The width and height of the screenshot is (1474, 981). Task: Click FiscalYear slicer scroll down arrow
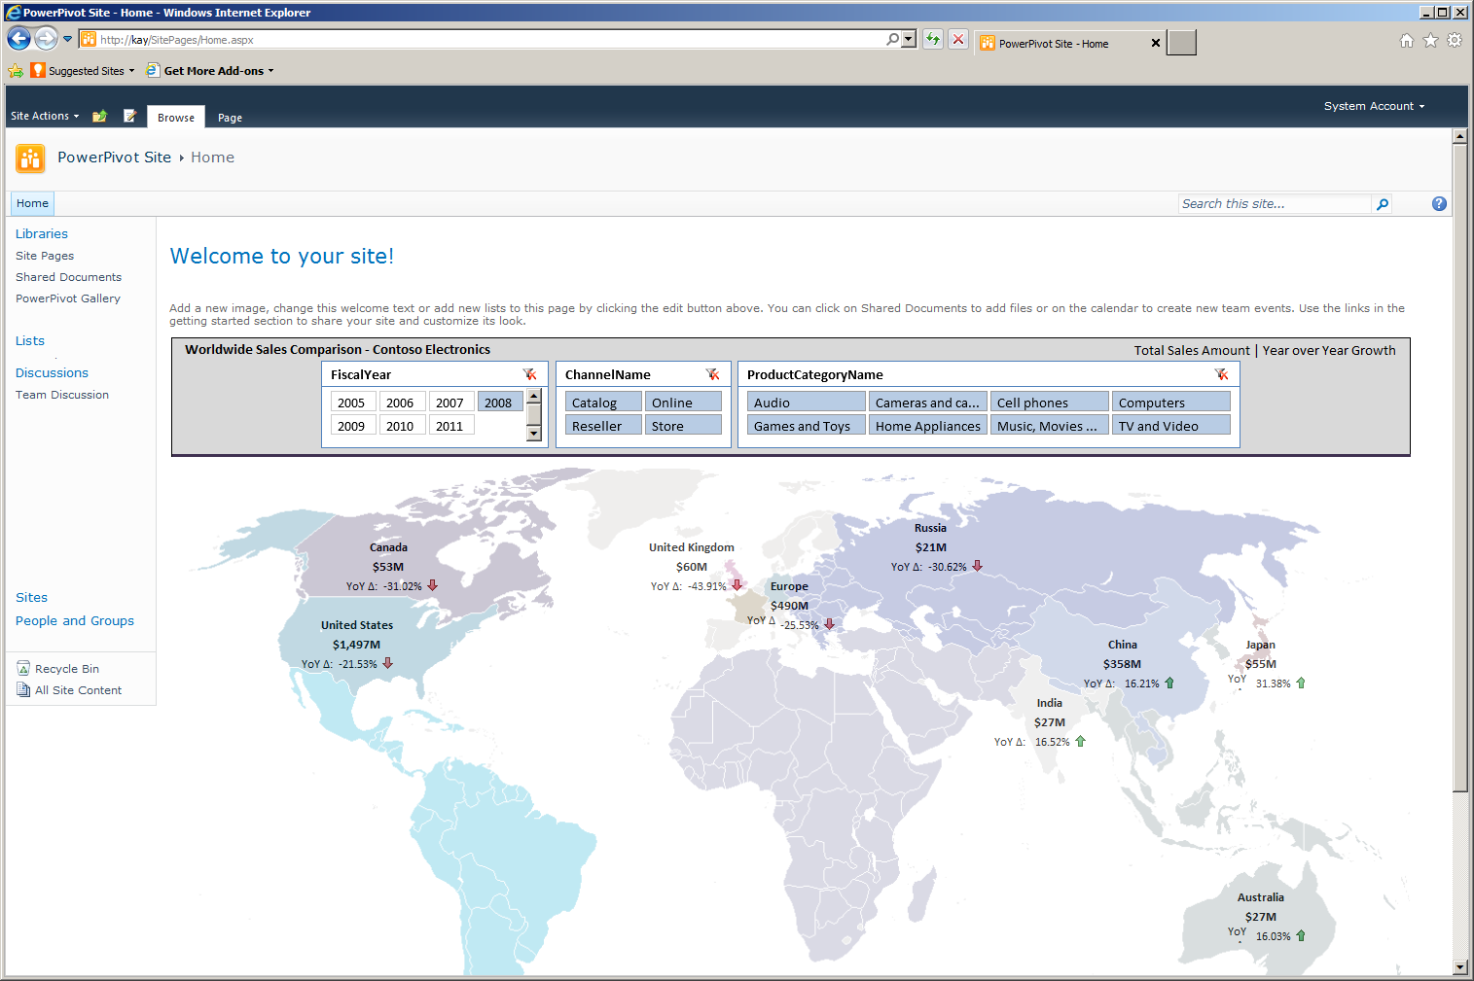click(x=533, y=434)
